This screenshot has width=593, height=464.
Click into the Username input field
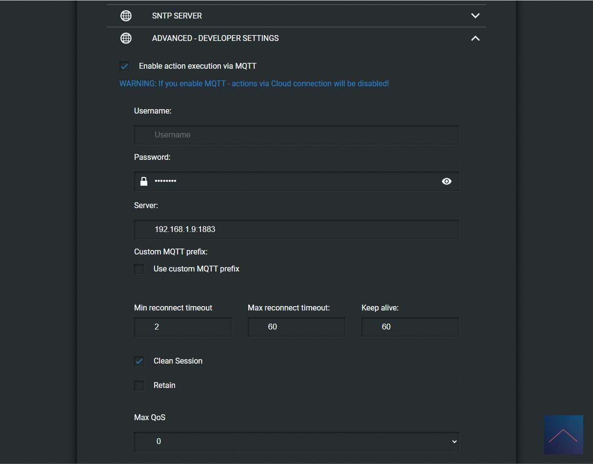[296, 135]
